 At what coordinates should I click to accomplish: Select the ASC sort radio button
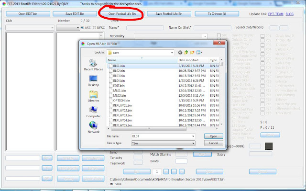click(82, 28)
